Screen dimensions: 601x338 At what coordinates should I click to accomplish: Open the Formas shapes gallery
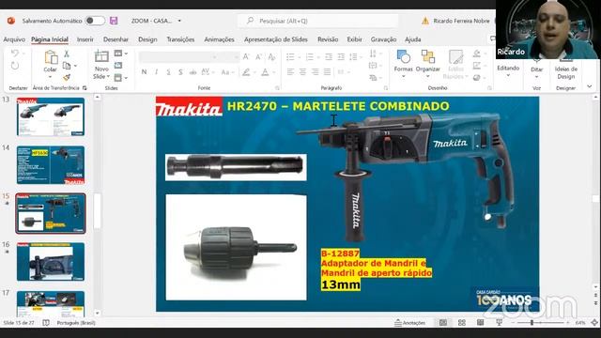click(403, 64)
